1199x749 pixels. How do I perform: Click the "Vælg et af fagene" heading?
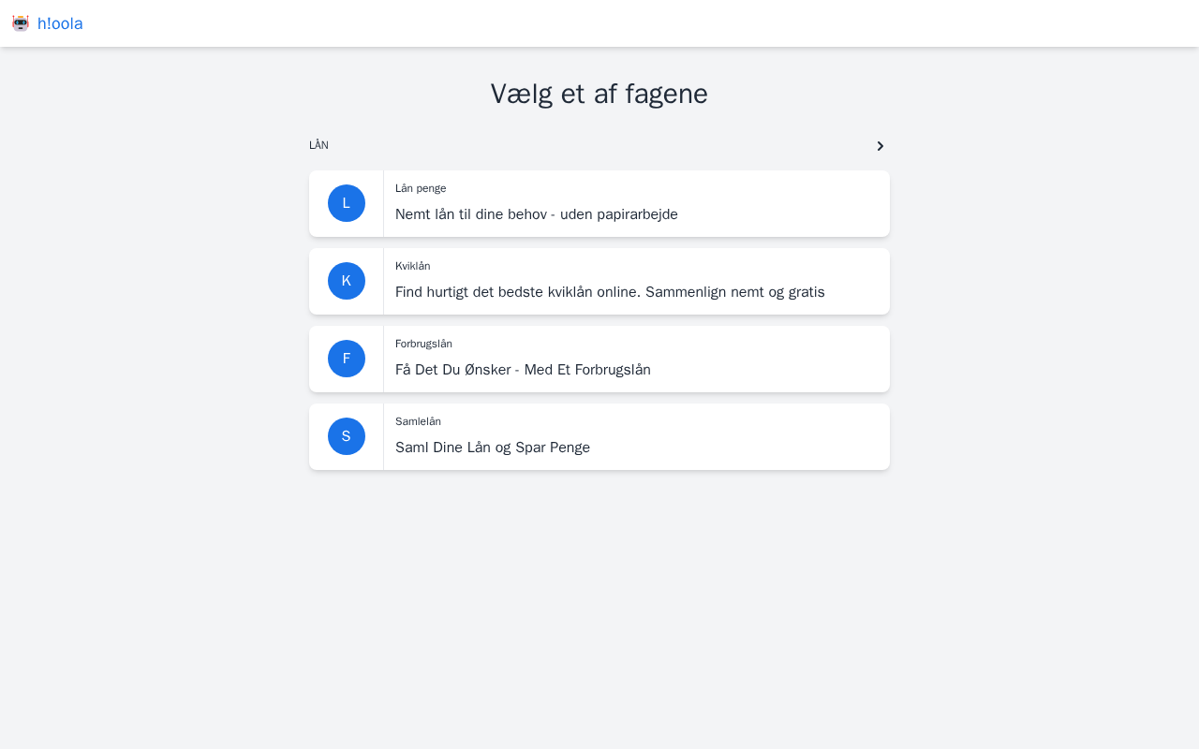pyautogui.click(x=599, y=94)
